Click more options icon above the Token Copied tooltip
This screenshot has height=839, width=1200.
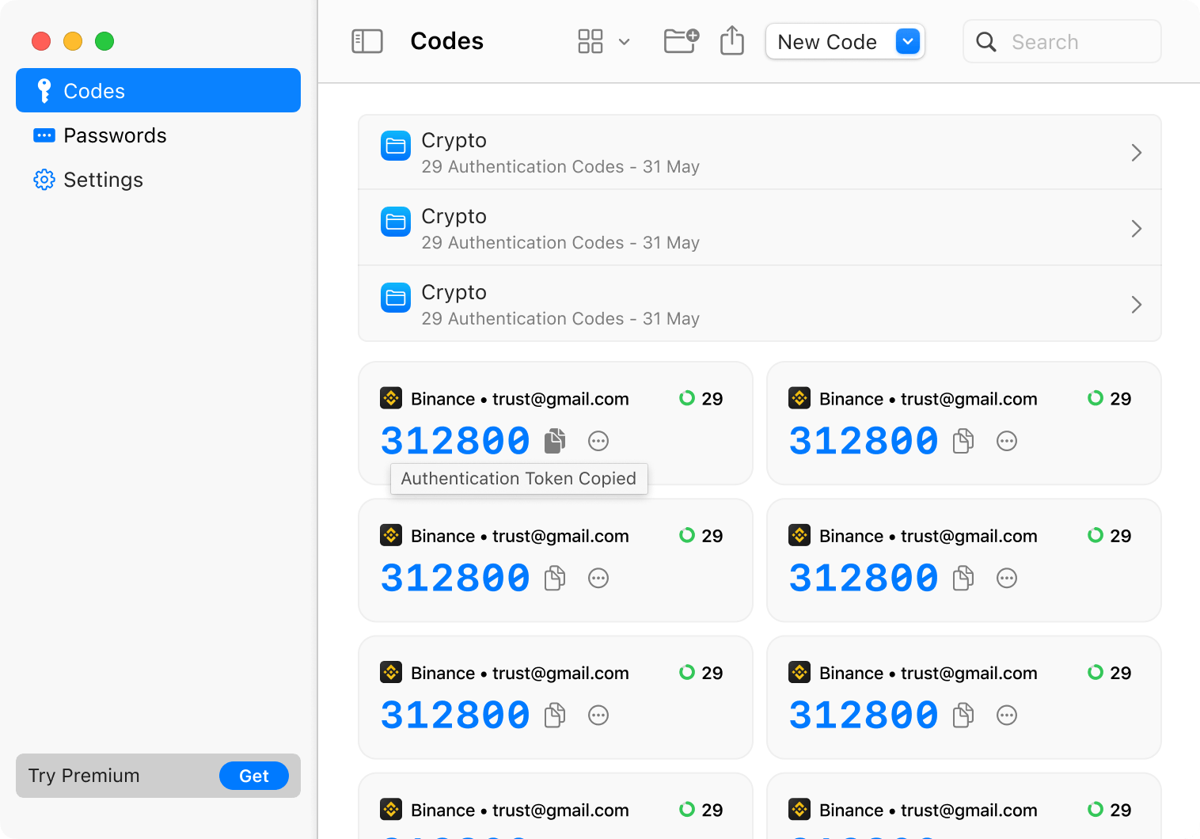(598, 441)
